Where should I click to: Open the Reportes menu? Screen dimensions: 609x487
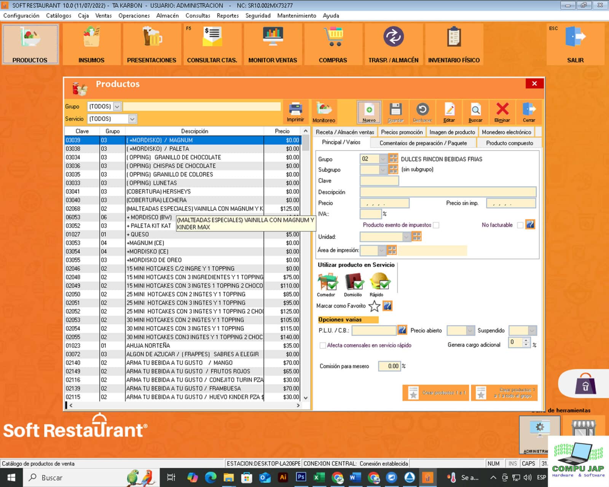[x=228, y=16]
